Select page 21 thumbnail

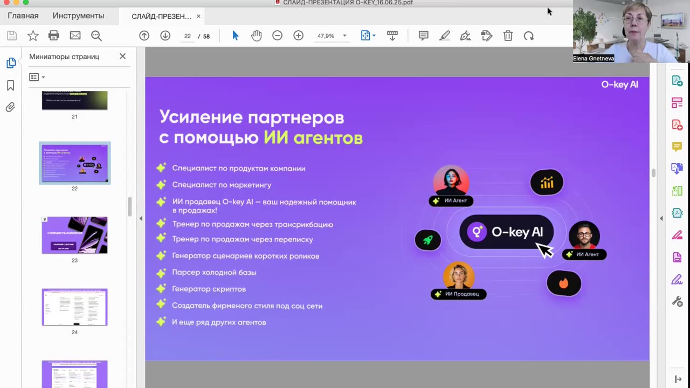click(x=74, y=100)
